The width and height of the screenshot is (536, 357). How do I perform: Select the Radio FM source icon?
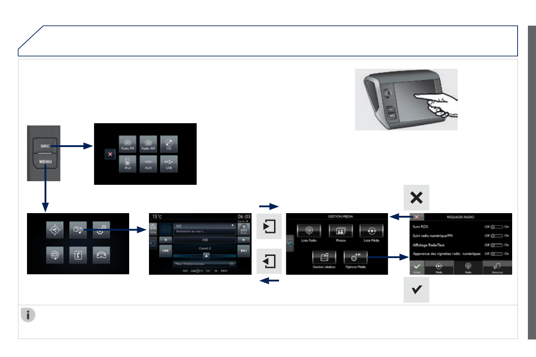pos(127,144)
